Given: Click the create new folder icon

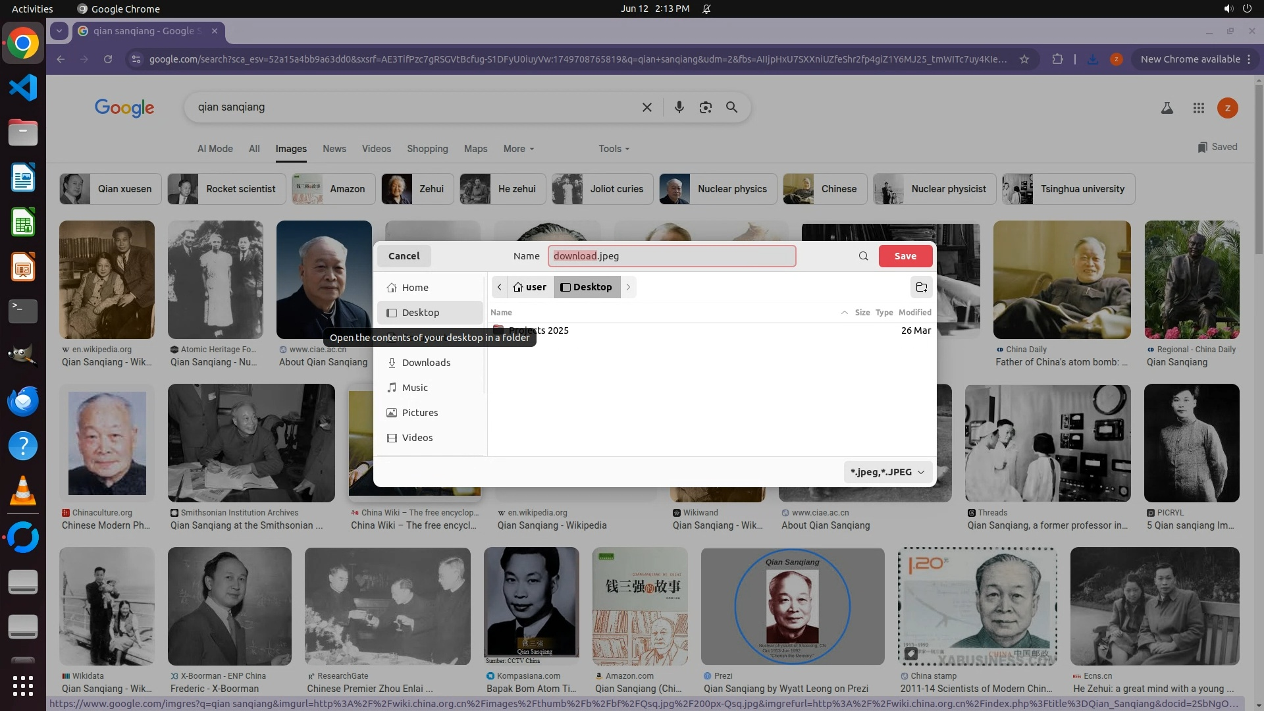Looking at the screenshot, I should pos(921,287).
